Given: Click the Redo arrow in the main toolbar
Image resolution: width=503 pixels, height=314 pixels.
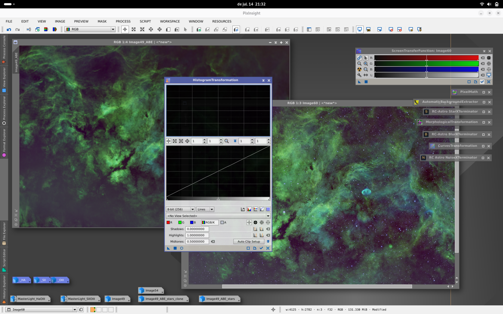Looking at the screenshot, I should tap(18, 29).
